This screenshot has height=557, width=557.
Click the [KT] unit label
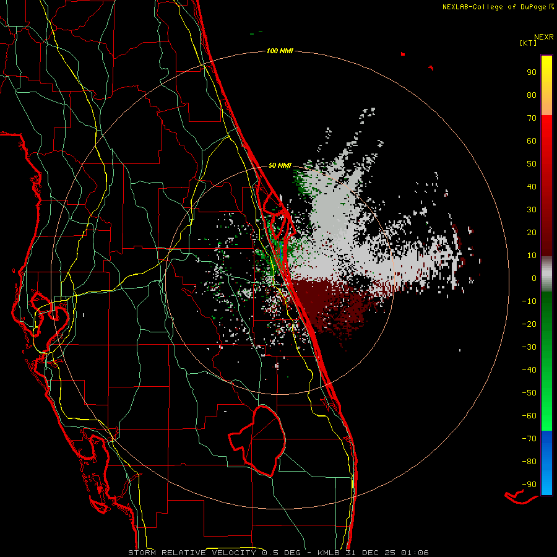click(529, 43)
